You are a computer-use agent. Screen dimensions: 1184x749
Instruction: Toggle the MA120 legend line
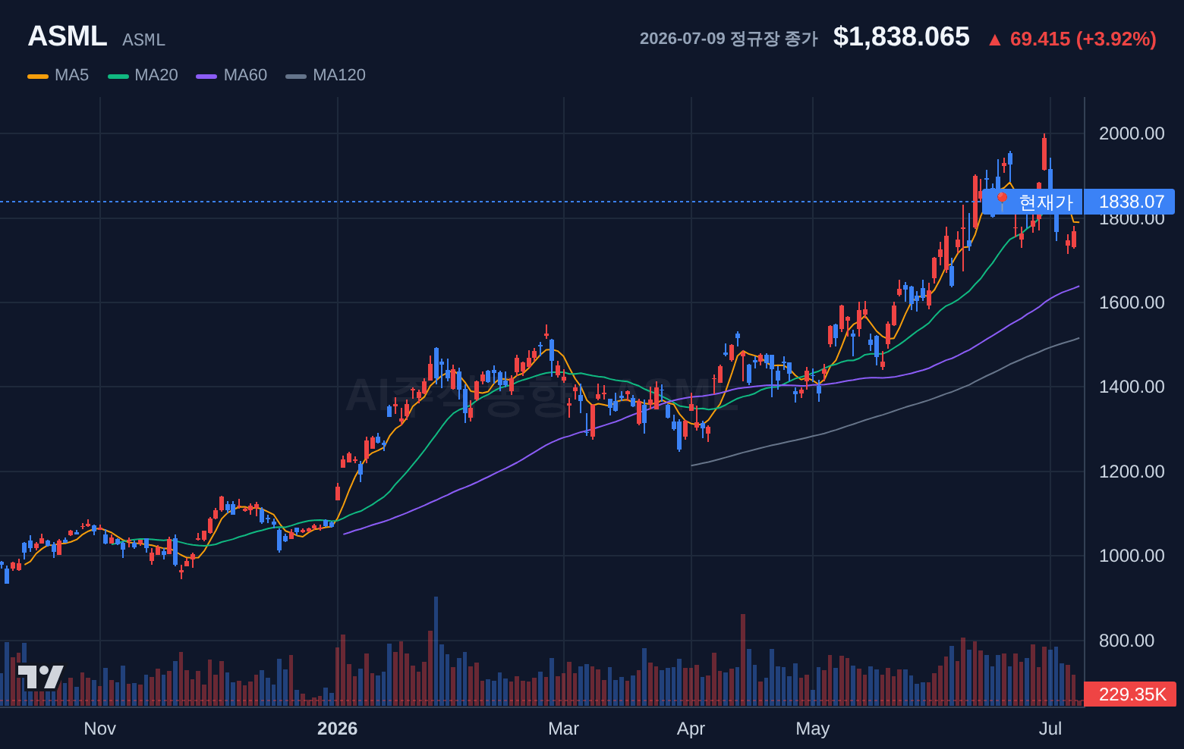(326, 75)
